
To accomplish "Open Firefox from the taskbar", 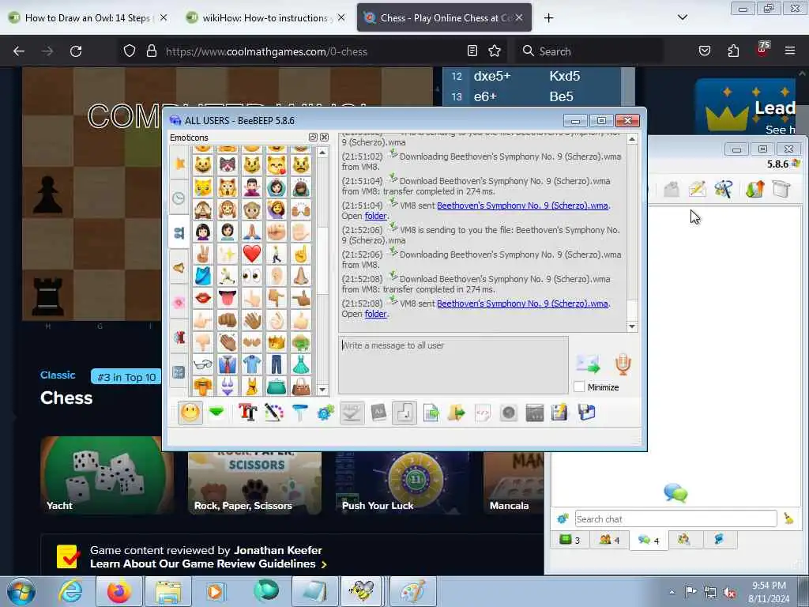I will pyautogui.click(x=119, y=591).
